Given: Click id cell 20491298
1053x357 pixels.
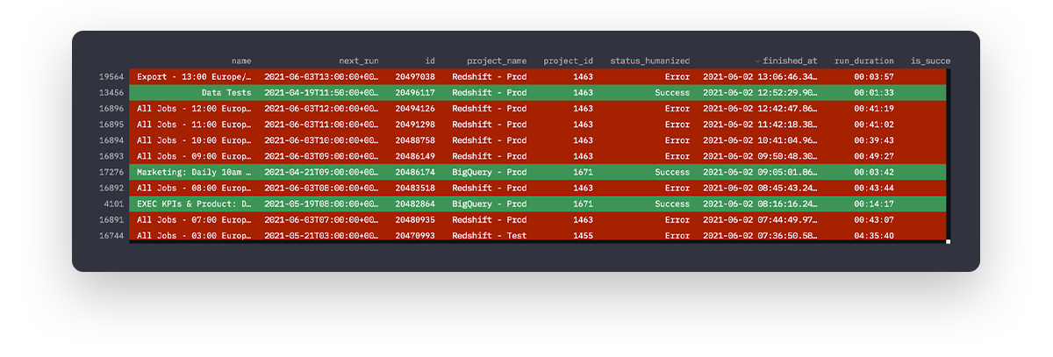Looking at the screenshot, I should coord(415,125).
